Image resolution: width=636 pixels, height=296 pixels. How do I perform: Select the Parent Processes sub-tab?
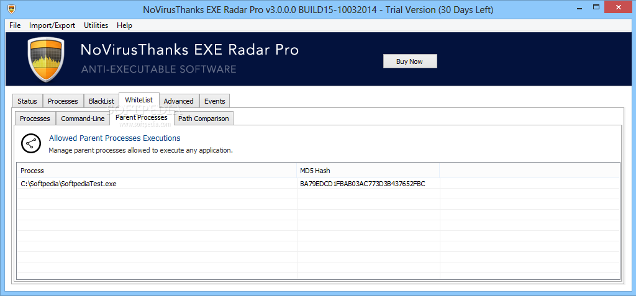142,117
